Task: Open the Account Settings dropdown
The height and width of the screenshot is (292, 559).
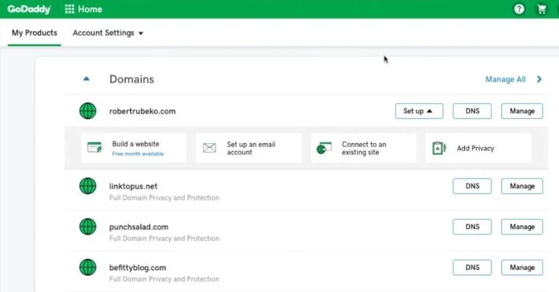Action: click(108, 33)
